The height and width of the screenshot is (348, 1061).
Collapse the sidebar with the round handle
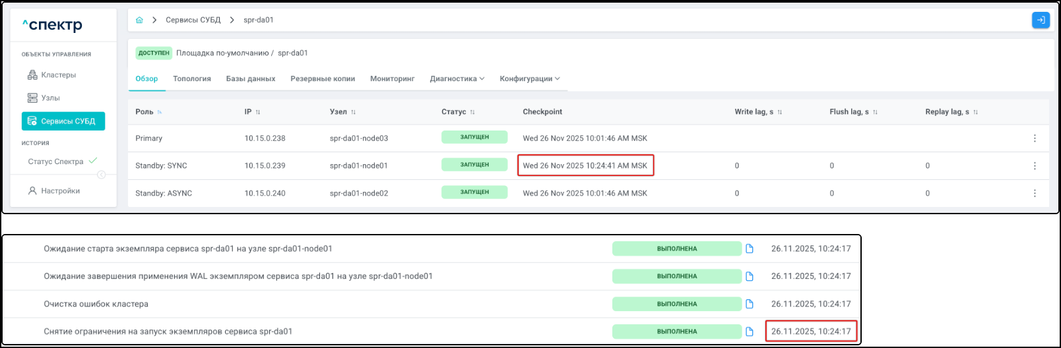101,175
